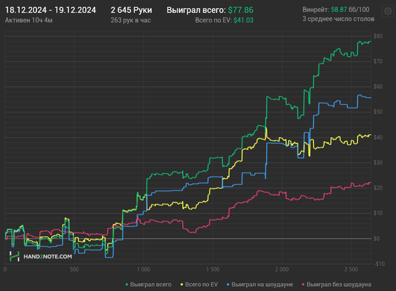The height and width of the screenshot is (291, 396).
Task: Toggle 'Выиграл без шоудауна' legend series
Action: (x=337, y=284)
